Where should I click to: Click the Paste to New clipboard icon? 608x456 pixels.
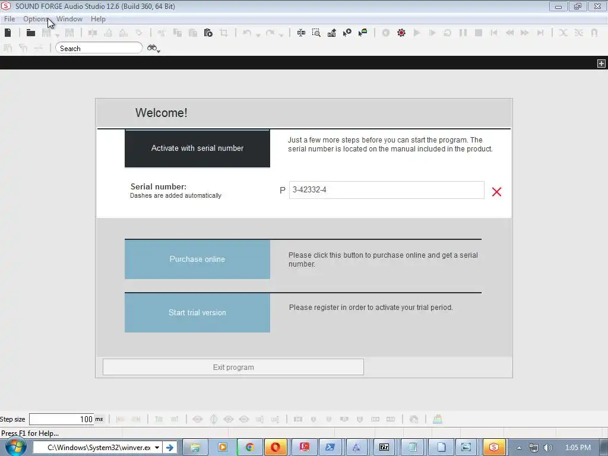point(208,33)
